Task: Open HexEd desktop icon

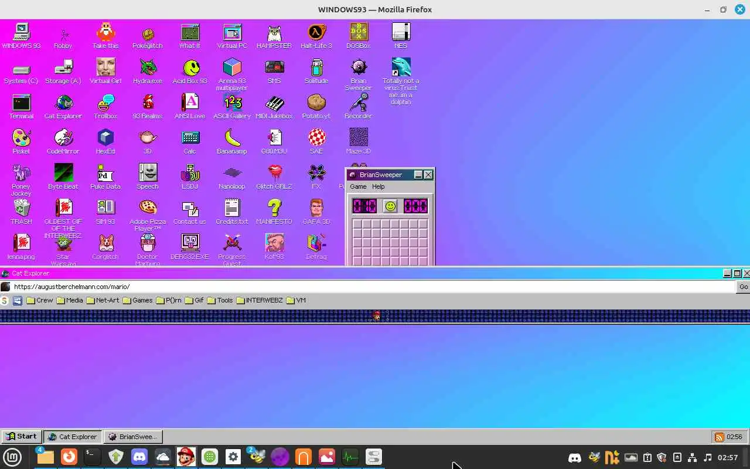Action: [105, 141]
